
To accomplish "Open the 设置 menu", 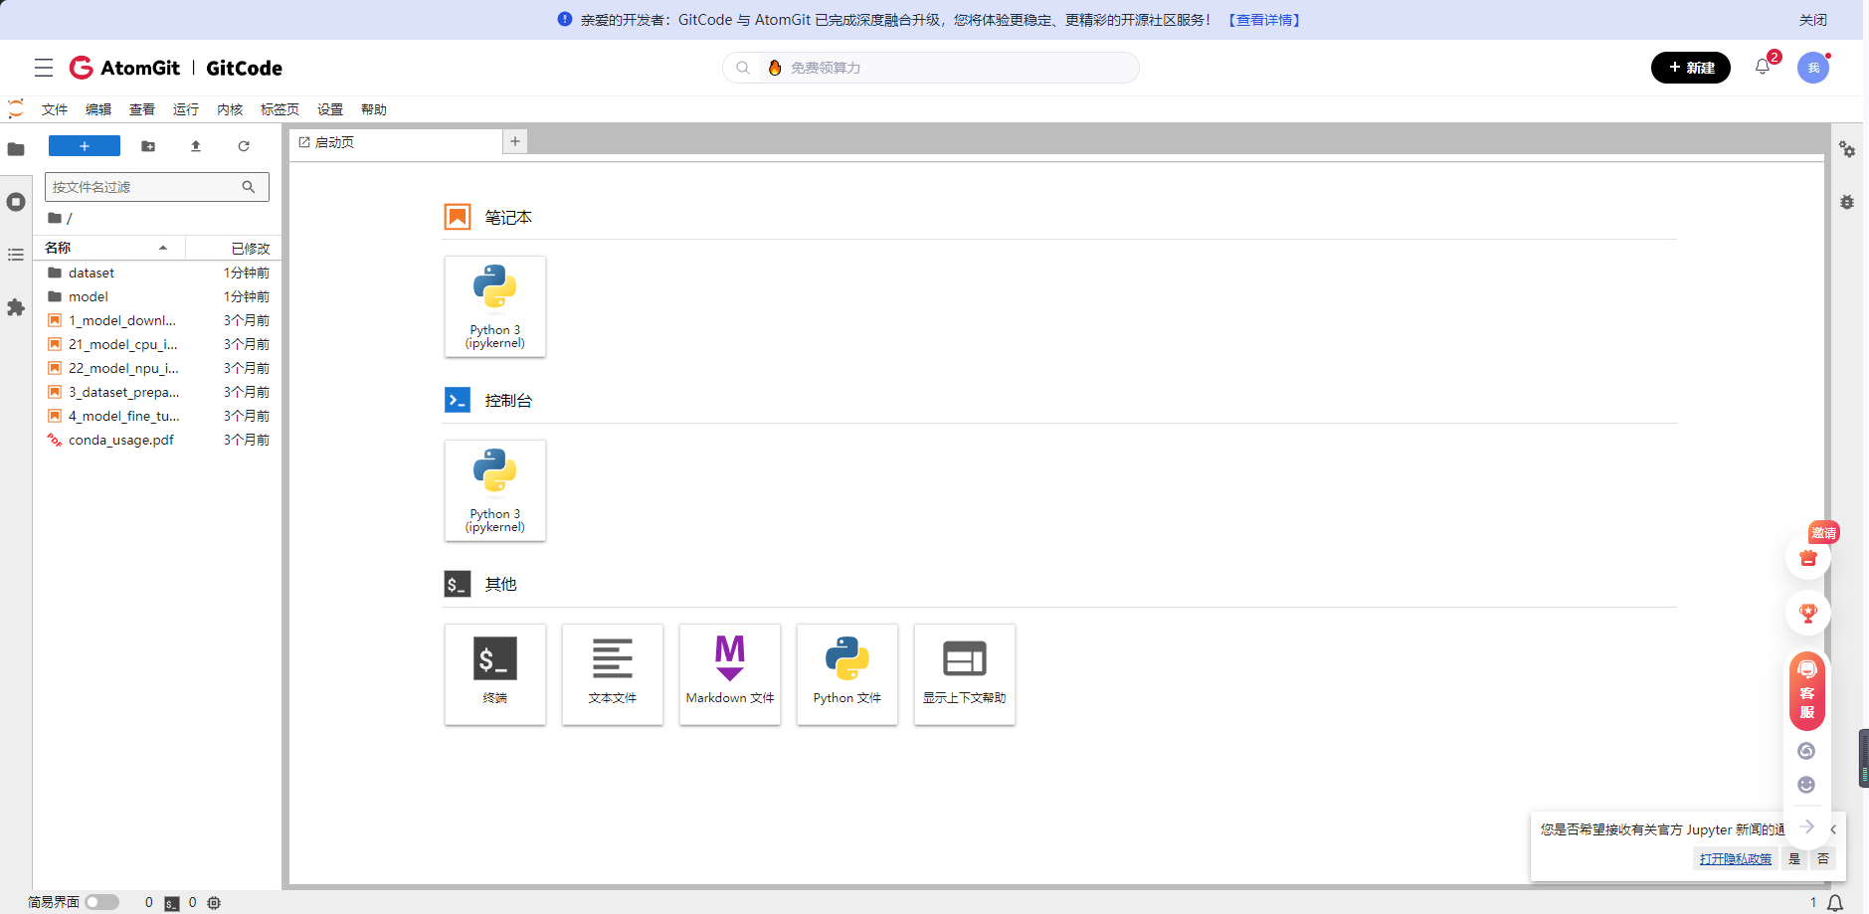I will pos(330,109).
